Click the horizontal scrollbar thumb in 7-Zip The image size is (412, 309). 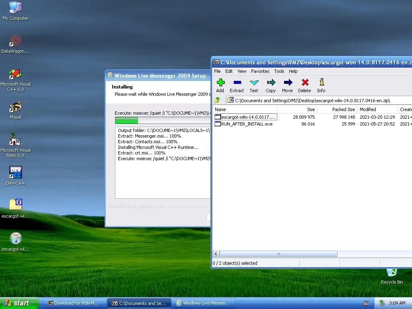pos(278,254)
